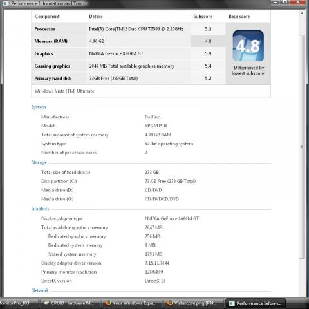Select the Gaming graphics row
This screenshot has height=309, width=309.
(128, 66)
